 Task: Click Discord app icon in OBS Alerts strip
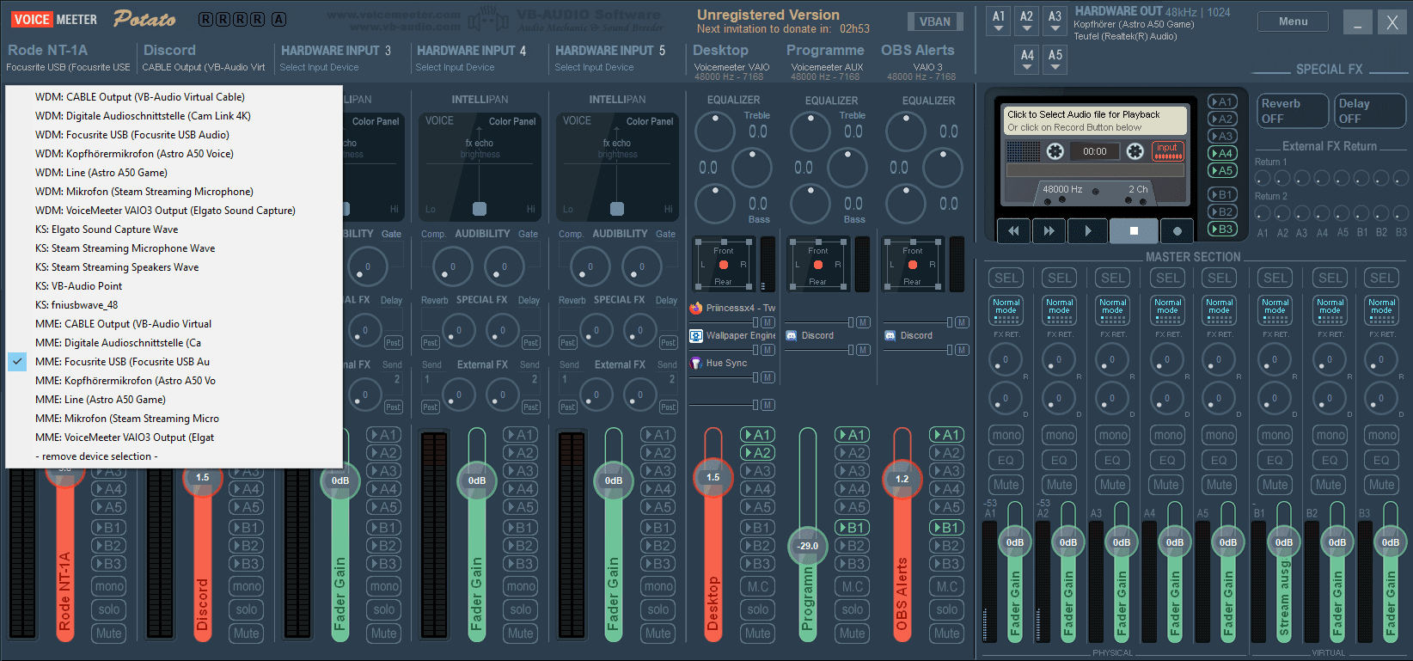pyautogui.click(x=890, y=335)
